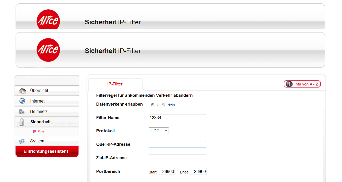Image resolution: width=342 pixels, height=182 pixels.
Task: Select the Ja radio button
Action: pyautogui.click(x=152, y=105)
